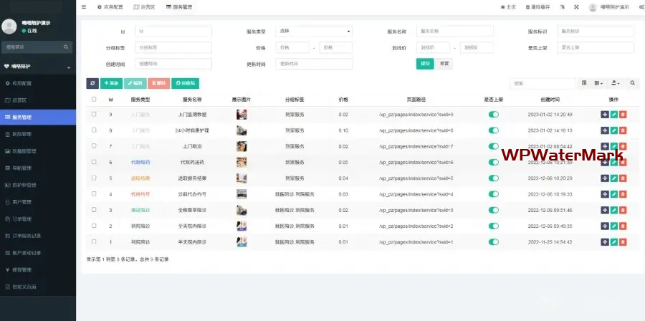Click the magnifier icon beside table search
The width and height of the screenshot is (645, 321).
(x=633, y=84)
